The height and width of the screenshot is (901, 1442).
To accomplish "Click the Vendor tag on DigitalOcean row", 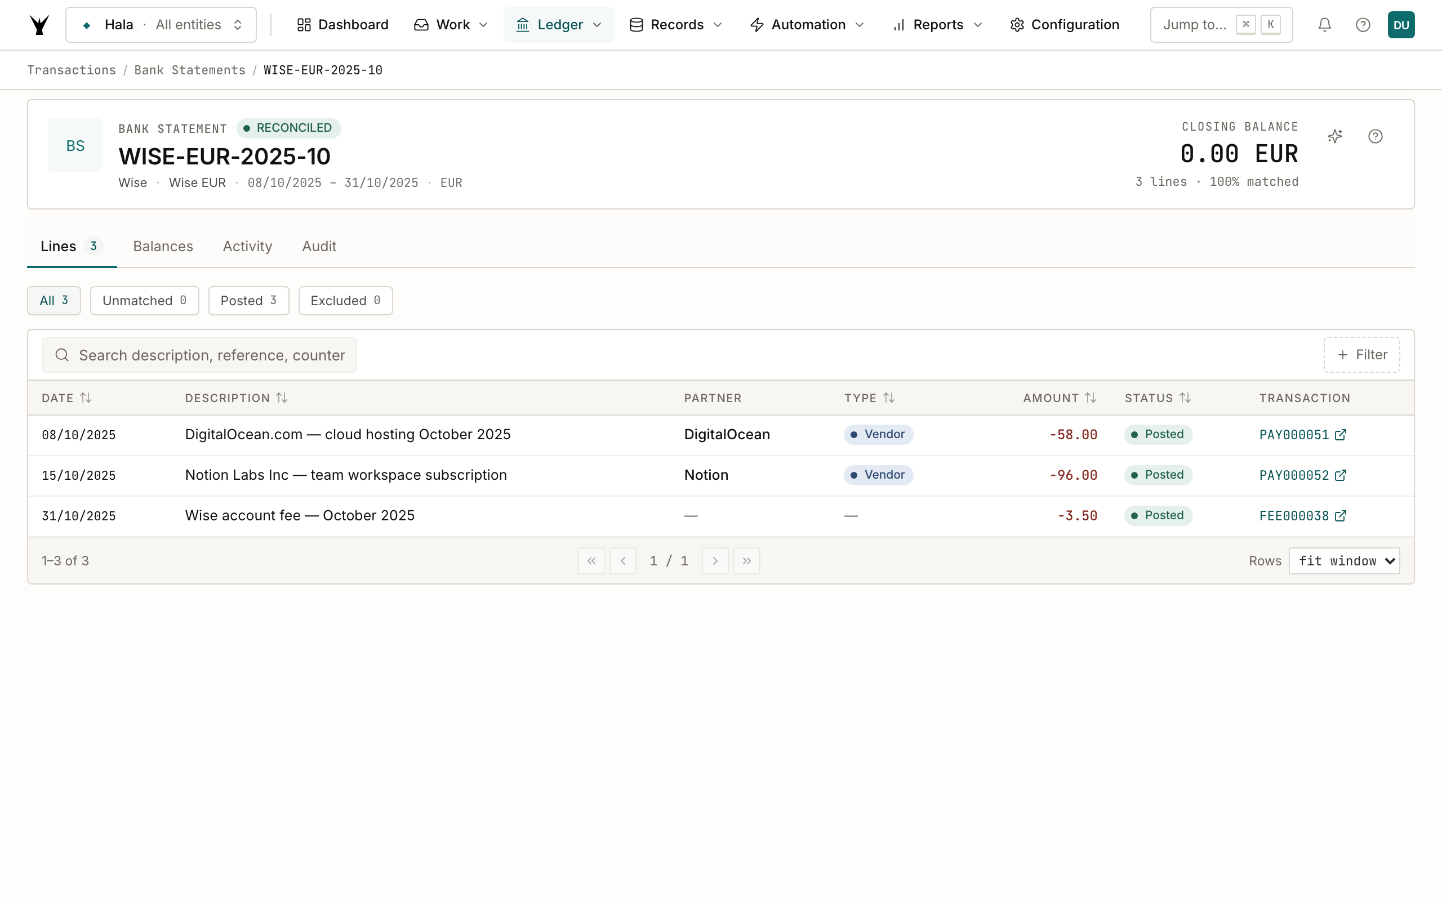I will coord(878,434).
